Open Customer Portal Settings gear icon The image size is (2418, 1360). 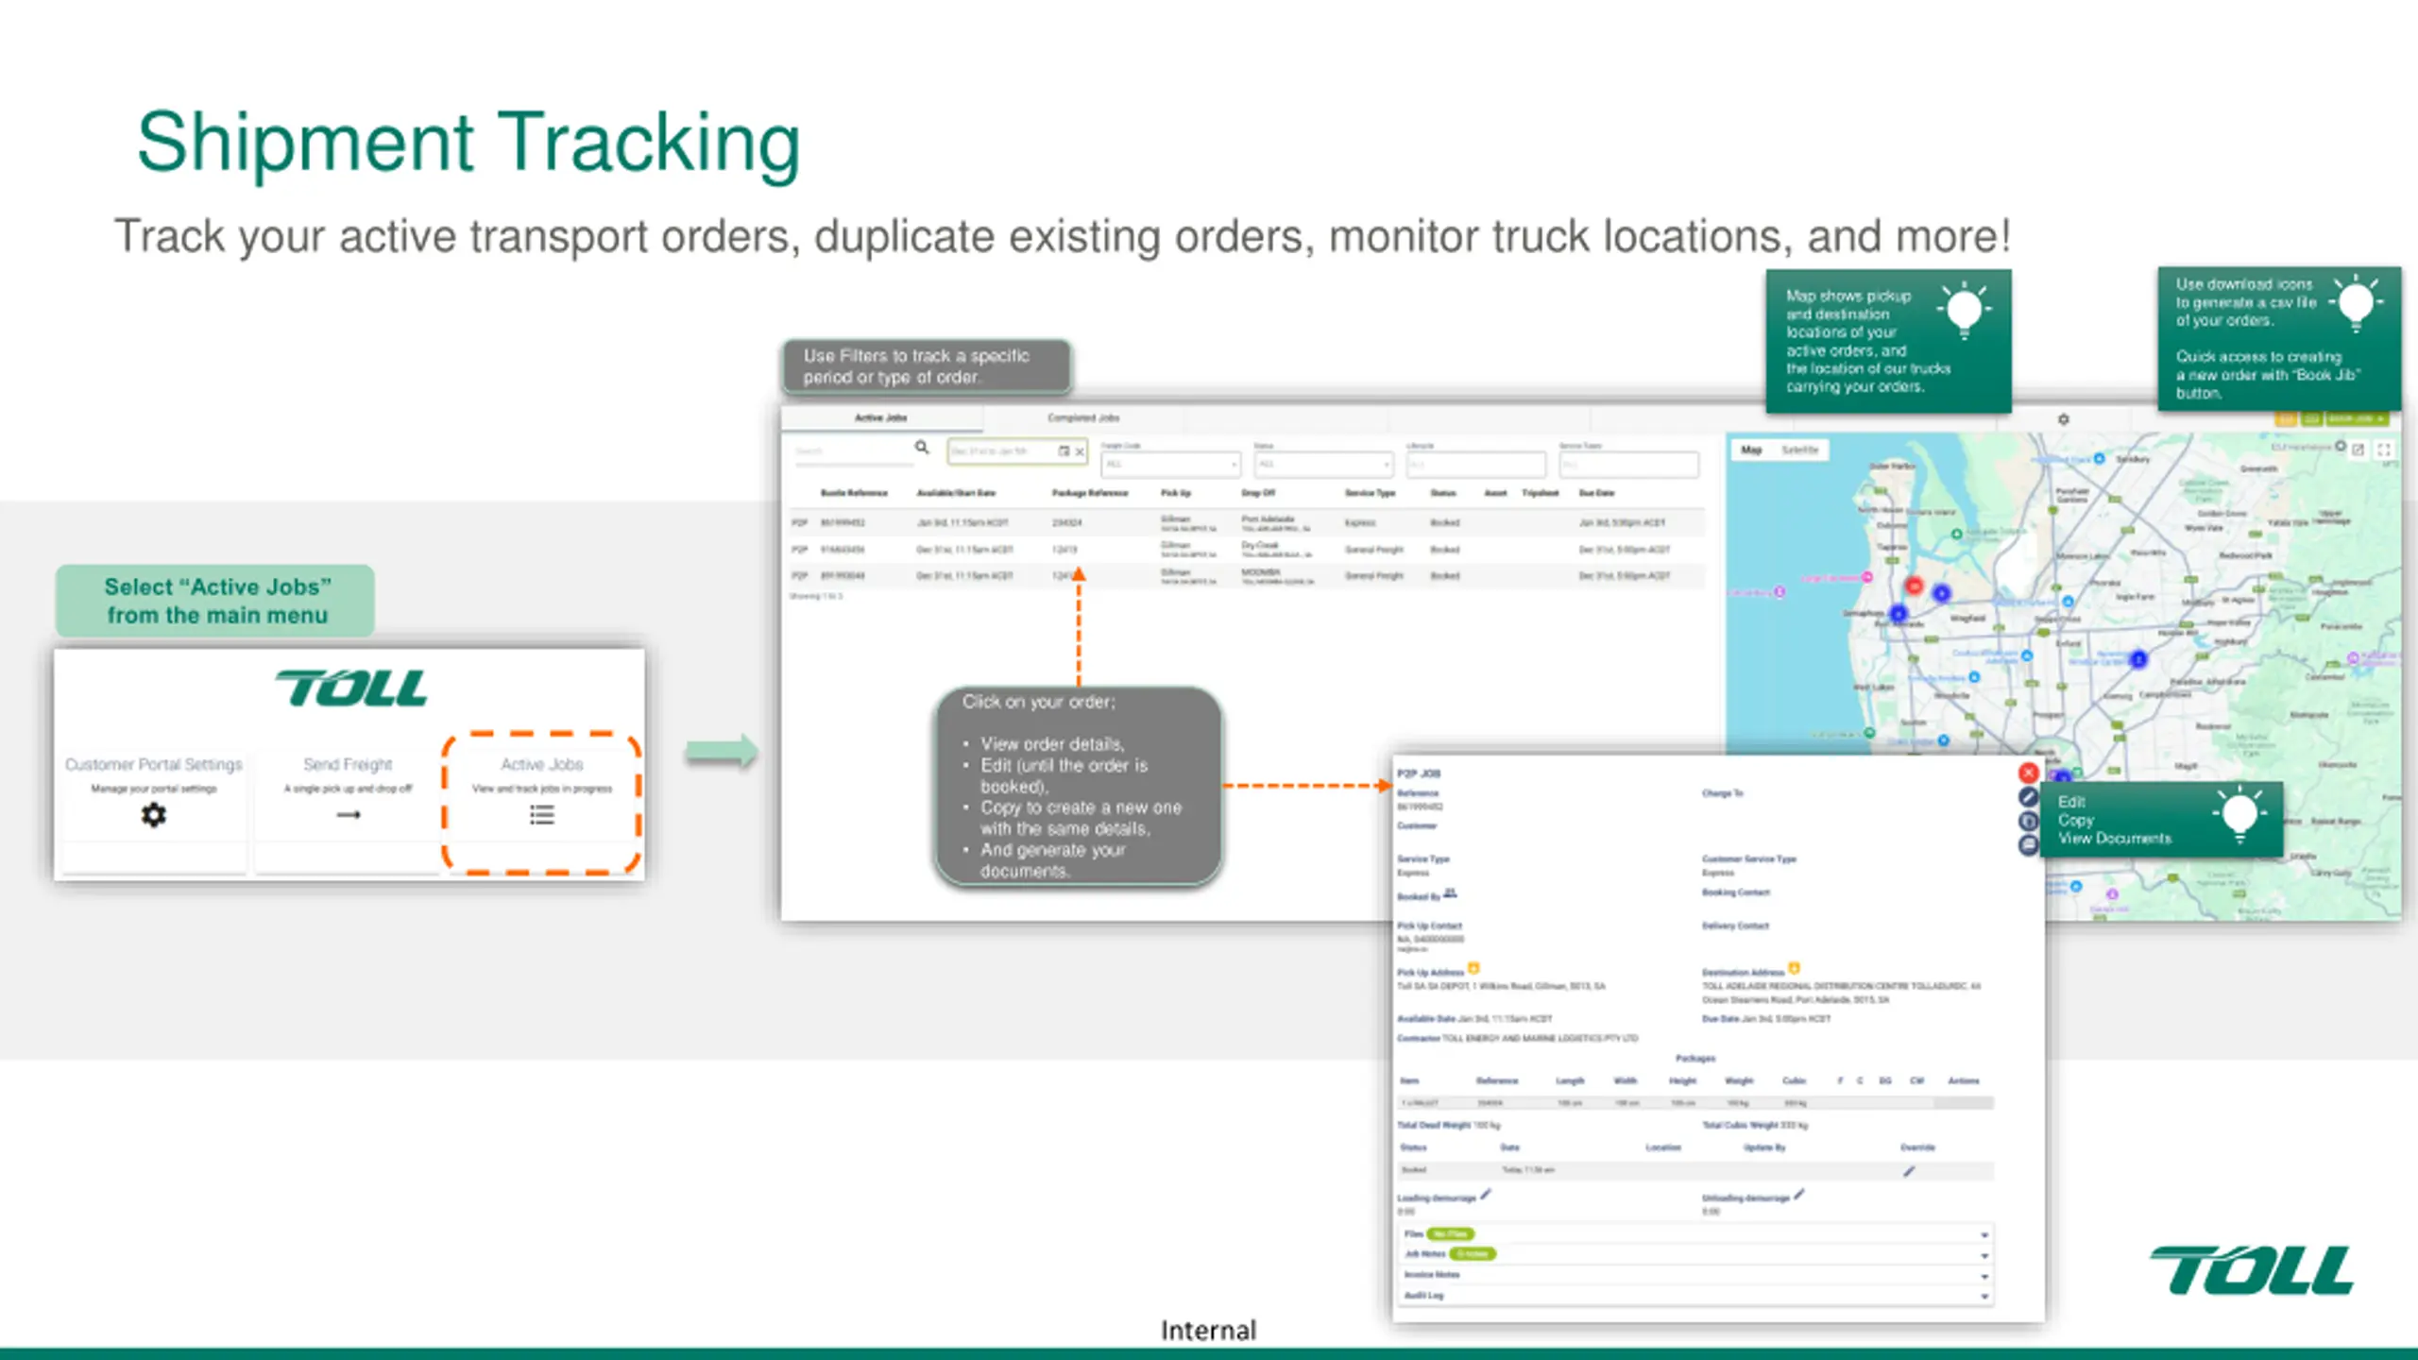153,814
